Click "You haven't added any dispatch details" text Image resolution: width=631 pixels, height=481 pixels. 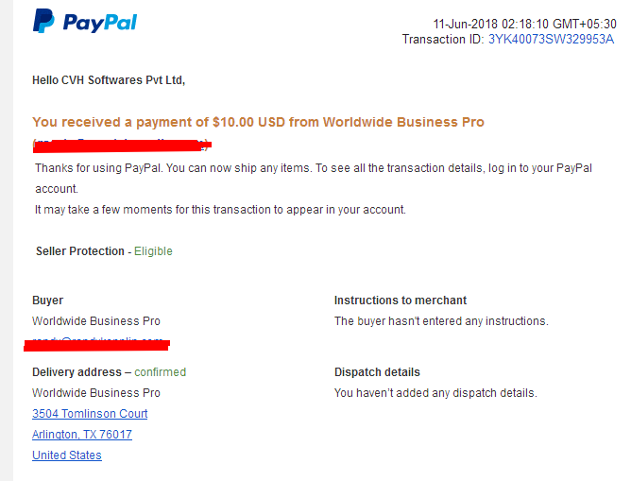[435, 393]
